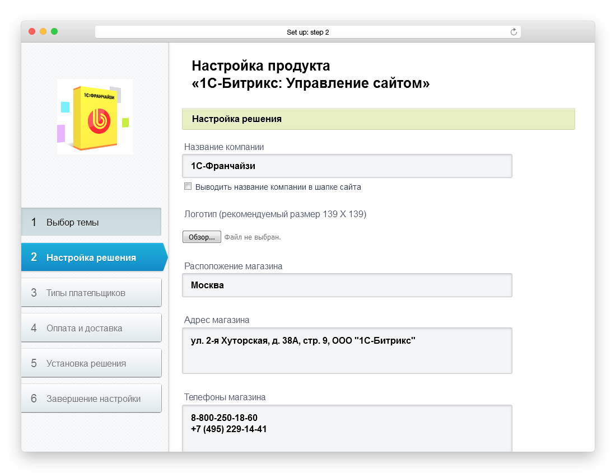Screen dimensions: 616x473
Task: Click the Телефоны магазина label
Action: 225,397
